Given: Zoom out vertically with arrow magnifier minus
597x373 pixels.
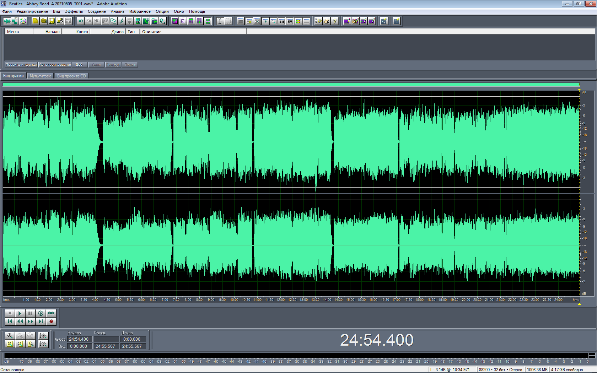Looking at the screenshot, I should point(43,344).
